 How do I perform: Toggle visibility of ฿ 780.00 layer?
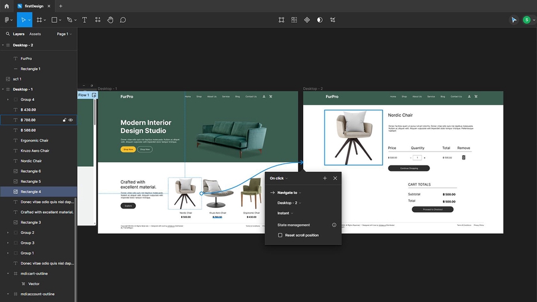pyautogui.click(x=71, y=120)
